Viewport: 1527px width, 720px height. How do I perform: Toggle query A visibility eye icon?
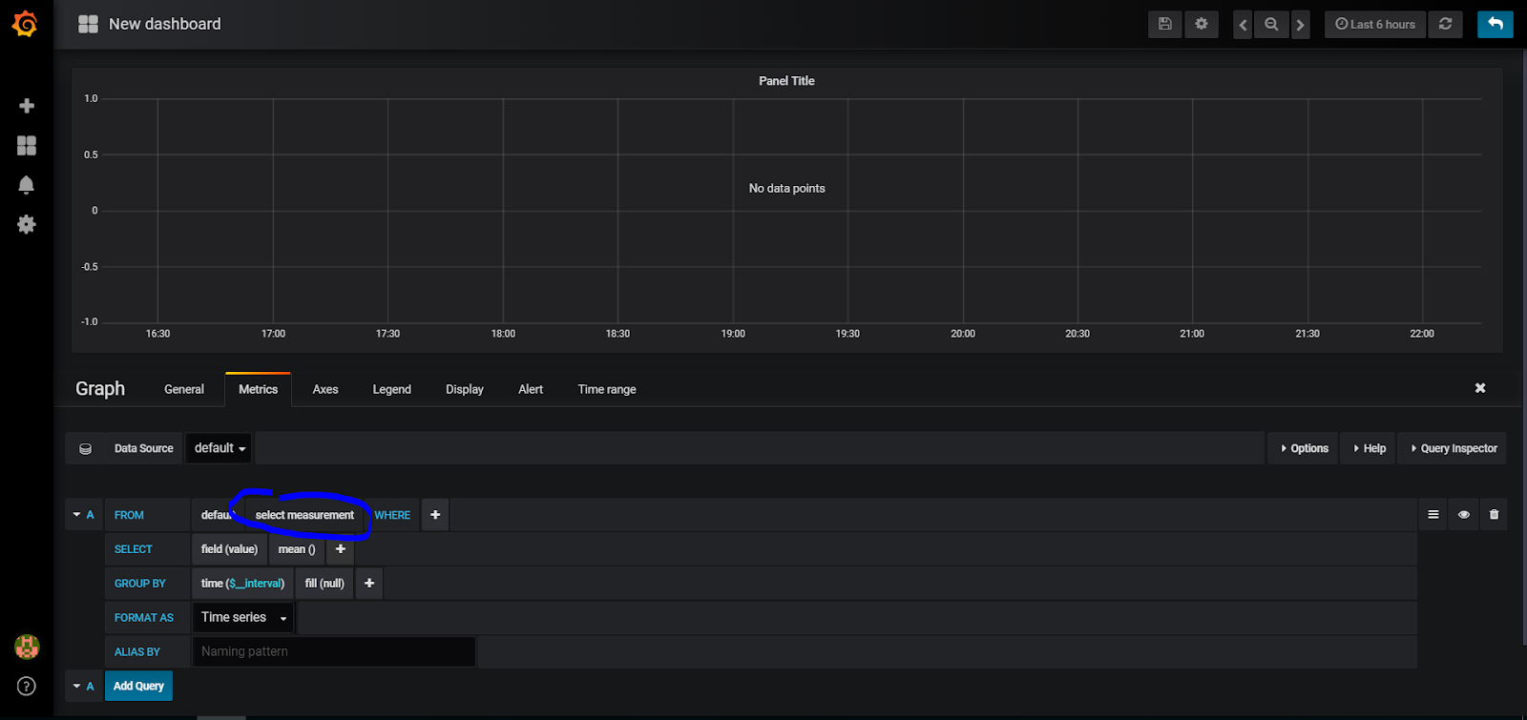[1463, 515]
